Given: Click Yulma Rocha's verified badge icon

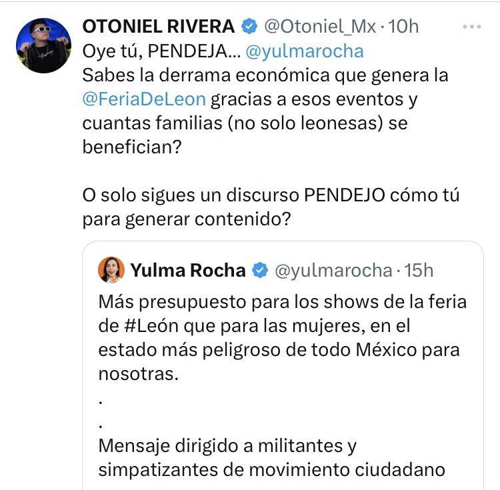Looking at the screenshot, I should pos(261,270).
